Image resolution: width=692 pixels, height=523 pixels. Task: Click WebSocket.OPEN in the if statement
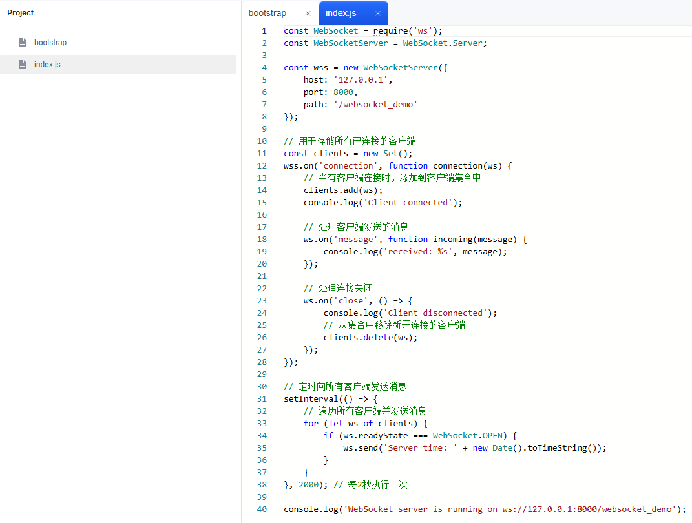coord(468,436)
